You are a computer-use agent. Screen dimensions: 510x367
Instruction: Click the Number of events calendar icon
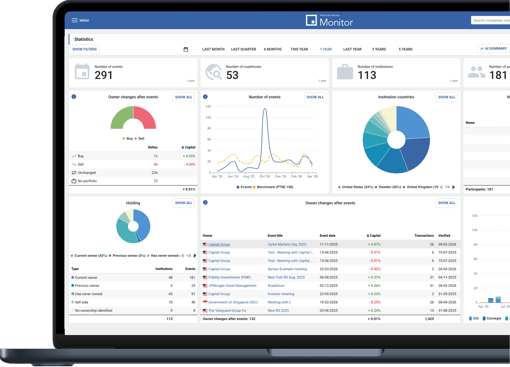click(x=82, y=72)
